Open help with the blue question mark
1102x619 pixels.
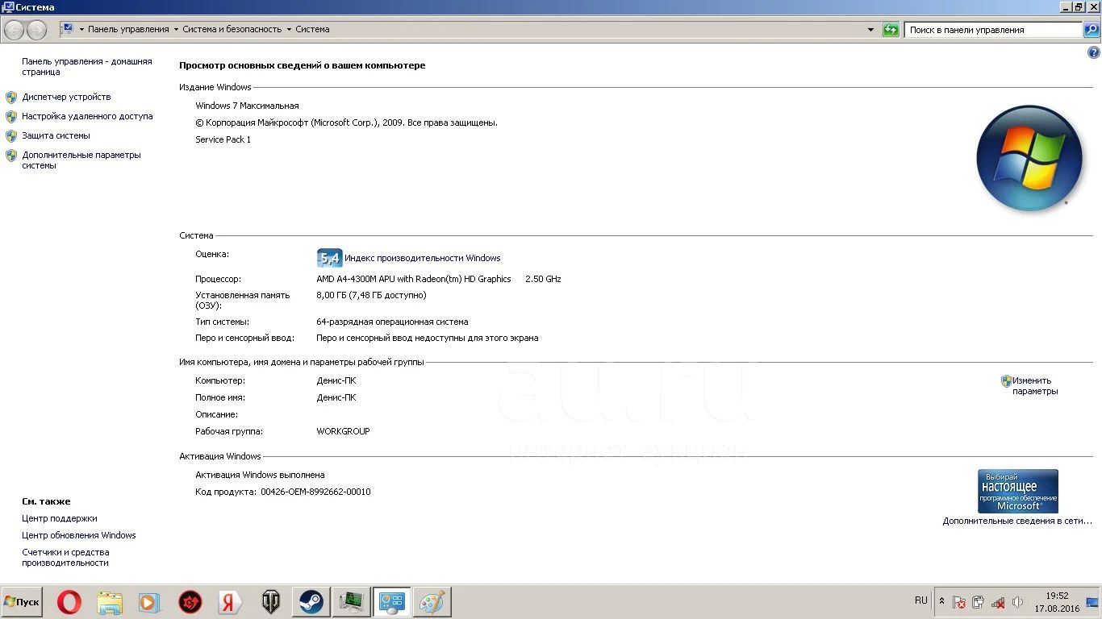(1093, 52)
